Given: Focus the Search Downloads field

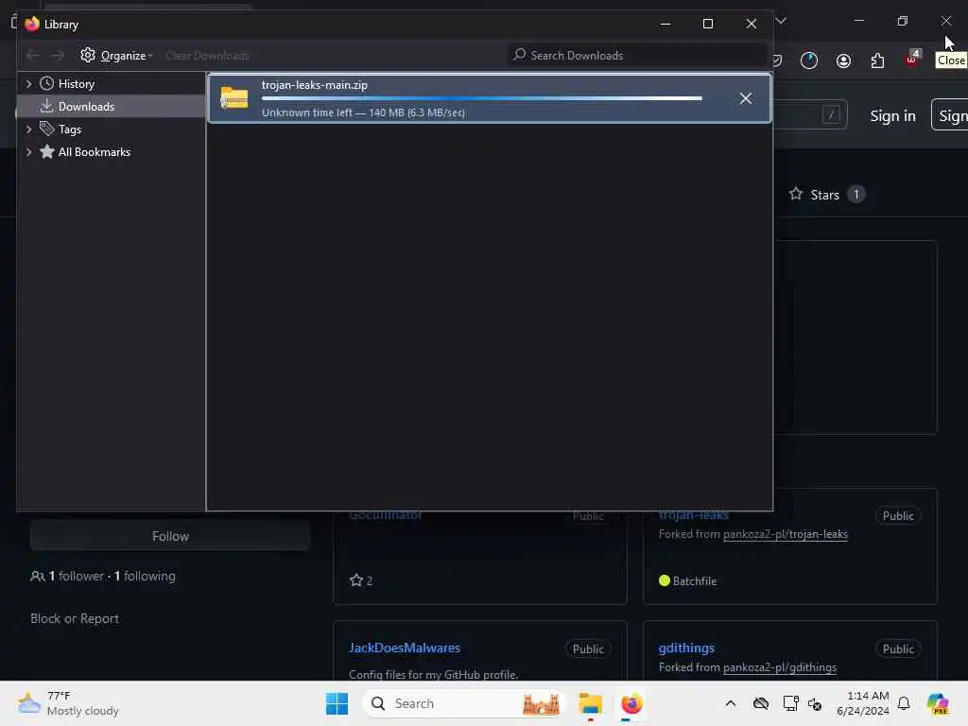Looking at the screenshot, I should (637, 56).
